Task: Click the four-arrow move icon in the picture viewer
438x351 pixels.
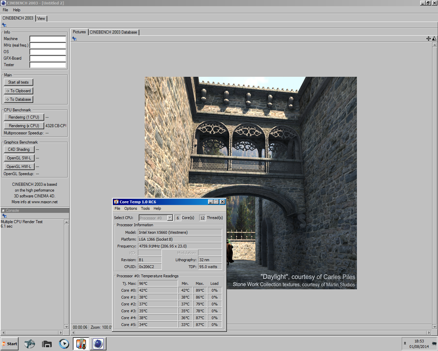Action: (x=428, y=39)
